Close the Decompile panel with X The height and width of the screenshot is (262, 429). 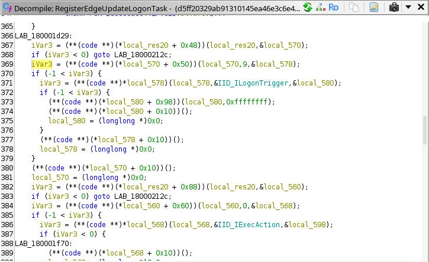pos(421,7)
